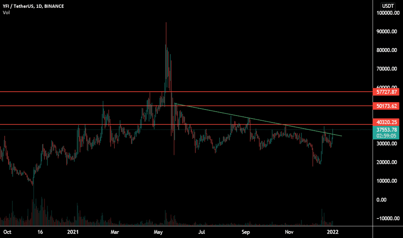Click the Vol indicator label
The height and width of the screenshot is (238, 403).
click(6, 13)
